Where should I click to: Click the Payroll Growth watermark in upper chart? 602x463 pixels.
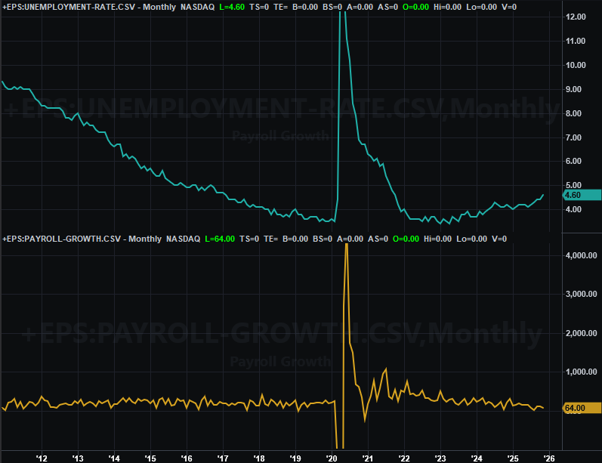(279, 136)
